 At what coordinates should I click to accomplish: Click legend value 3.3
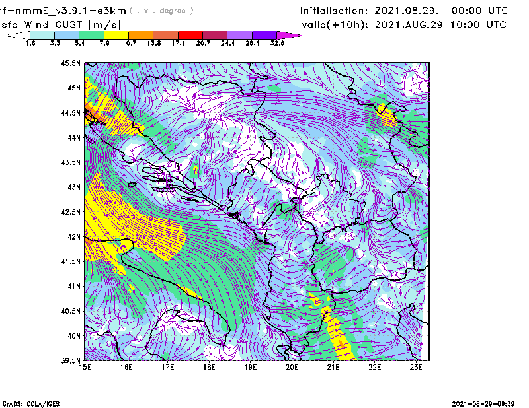click(x=55, y=43)
